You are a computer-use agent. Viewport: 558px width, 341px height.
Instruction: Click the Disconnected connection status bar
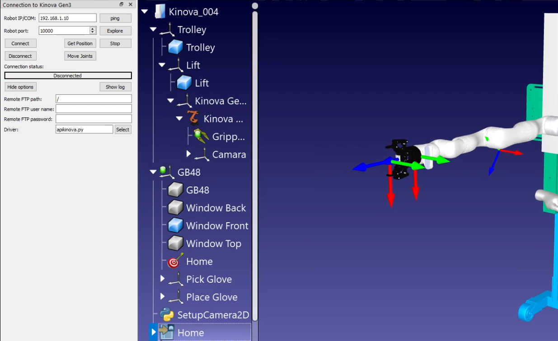point(68,76)
